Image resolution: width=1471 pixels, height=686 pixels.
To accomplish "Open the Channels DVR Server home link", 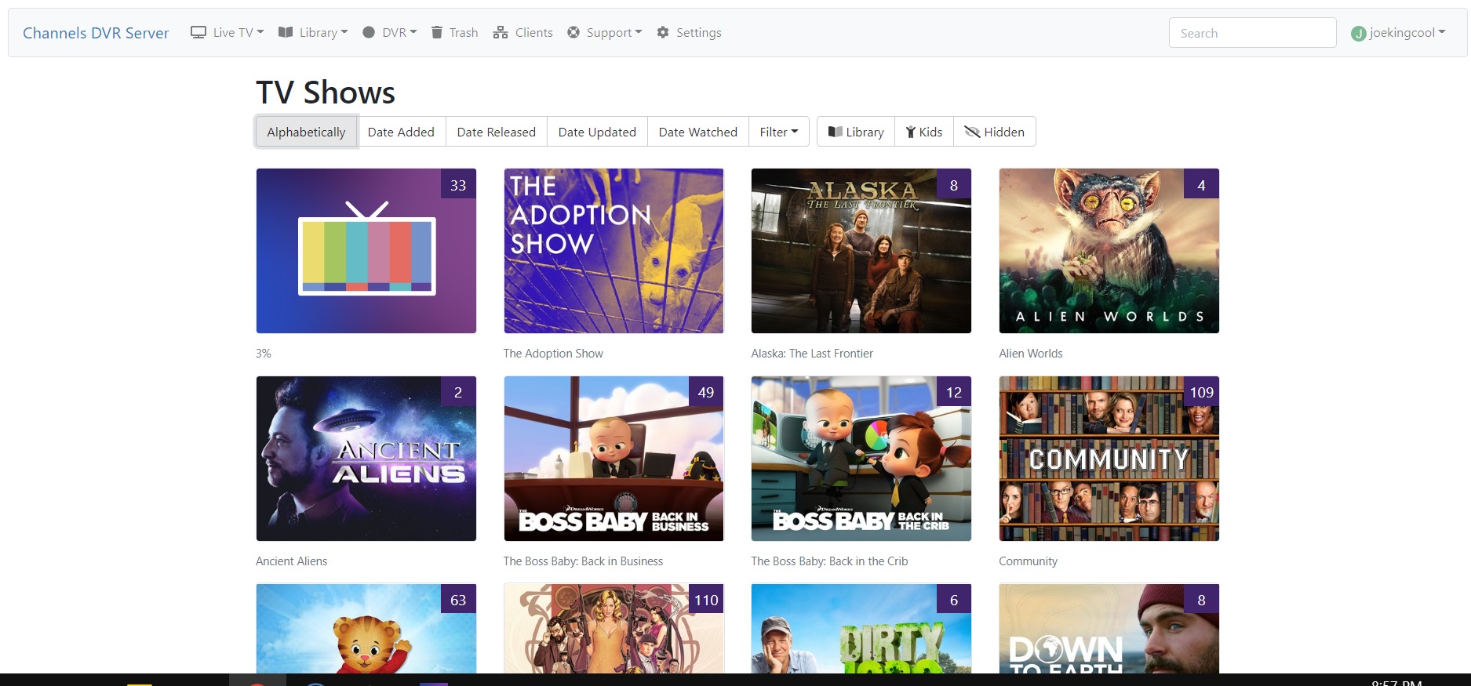I will (96, 33).
